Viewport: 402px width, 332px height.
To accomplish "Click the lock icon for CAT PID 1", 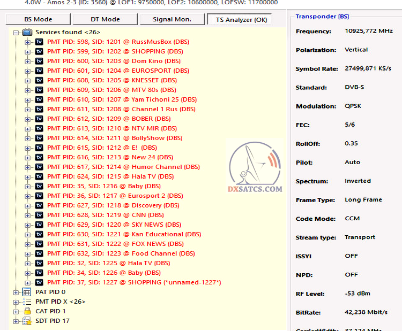I will 27,312.
